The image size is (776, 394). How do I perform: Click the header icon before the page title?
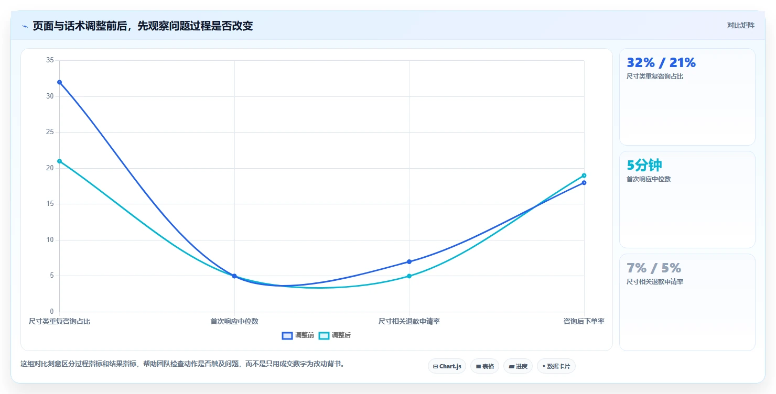(25, 26)
